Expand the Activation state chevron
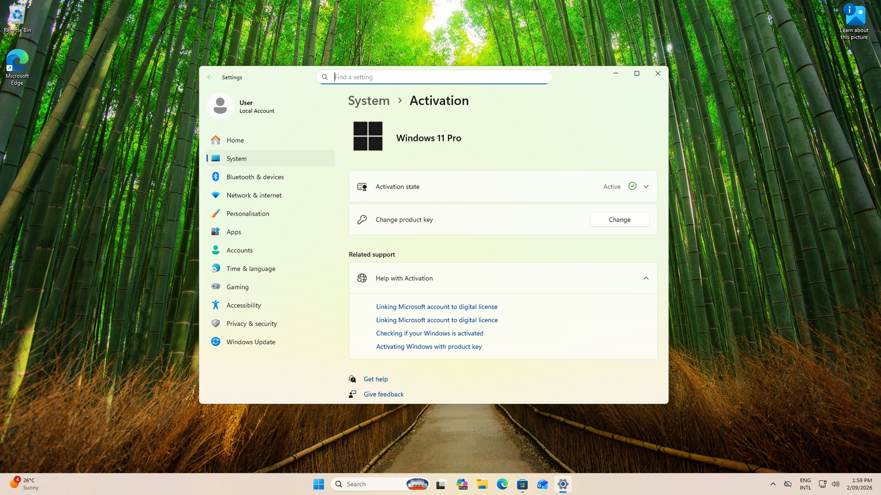 (x=646, y=186)
